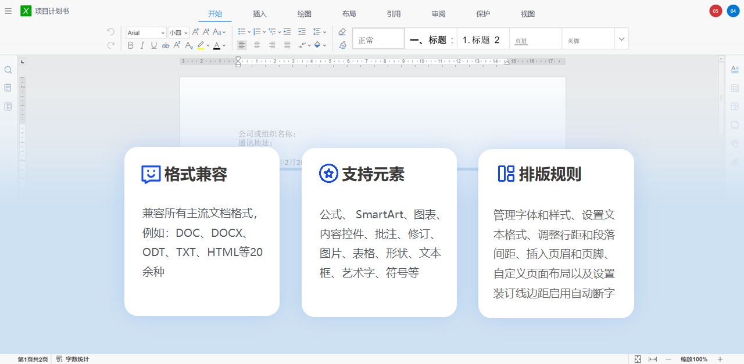Open table settings in right sidebar
The height and width of the screenshot is (364, 744).
[735, 88]
